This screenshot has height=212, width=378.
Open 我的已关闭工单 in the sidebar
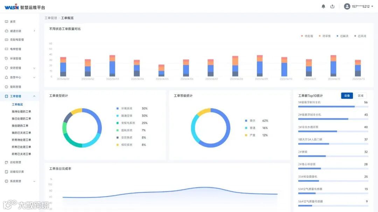point(21,133)
